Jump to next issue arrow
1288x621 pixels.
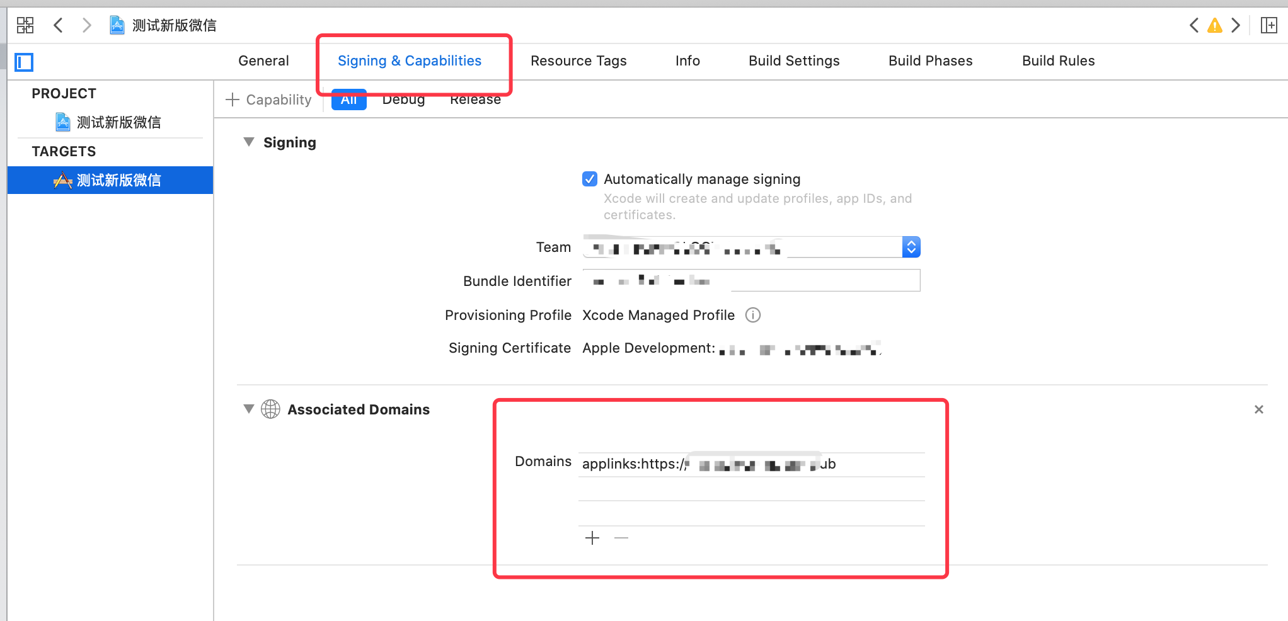[1236, 25]
